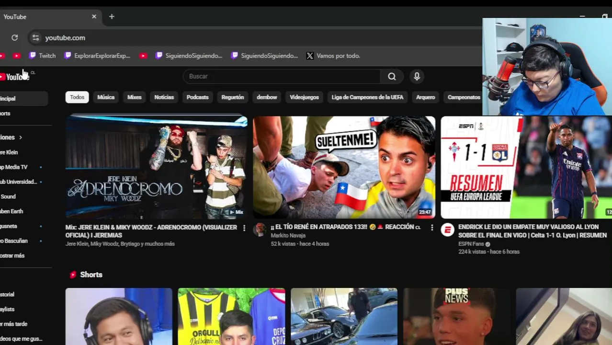612x345 pixels.
Task: Go to the YouTube logo home
Action: pos(14,77)
